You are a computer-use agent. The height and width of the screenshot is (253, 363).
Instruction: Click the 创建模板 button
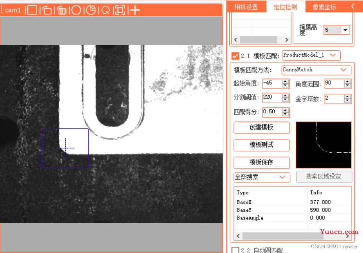(262, 128)
